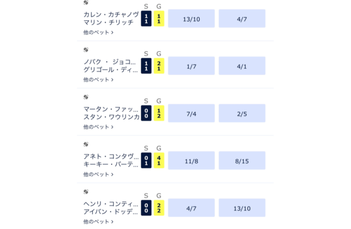Click tennis icon above ヘンリ・コンティ match

click(x=86, y=192)
